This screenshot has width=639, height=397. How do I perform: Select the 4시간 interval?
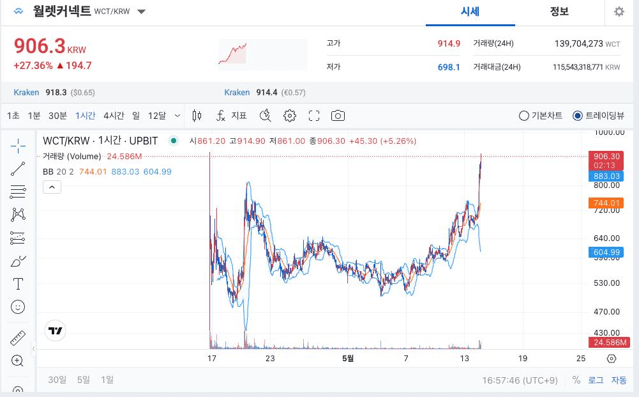click(114, 116)
